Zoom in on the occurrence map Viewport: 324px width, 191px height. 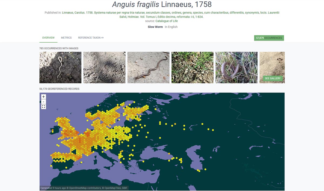coord(43,97)
